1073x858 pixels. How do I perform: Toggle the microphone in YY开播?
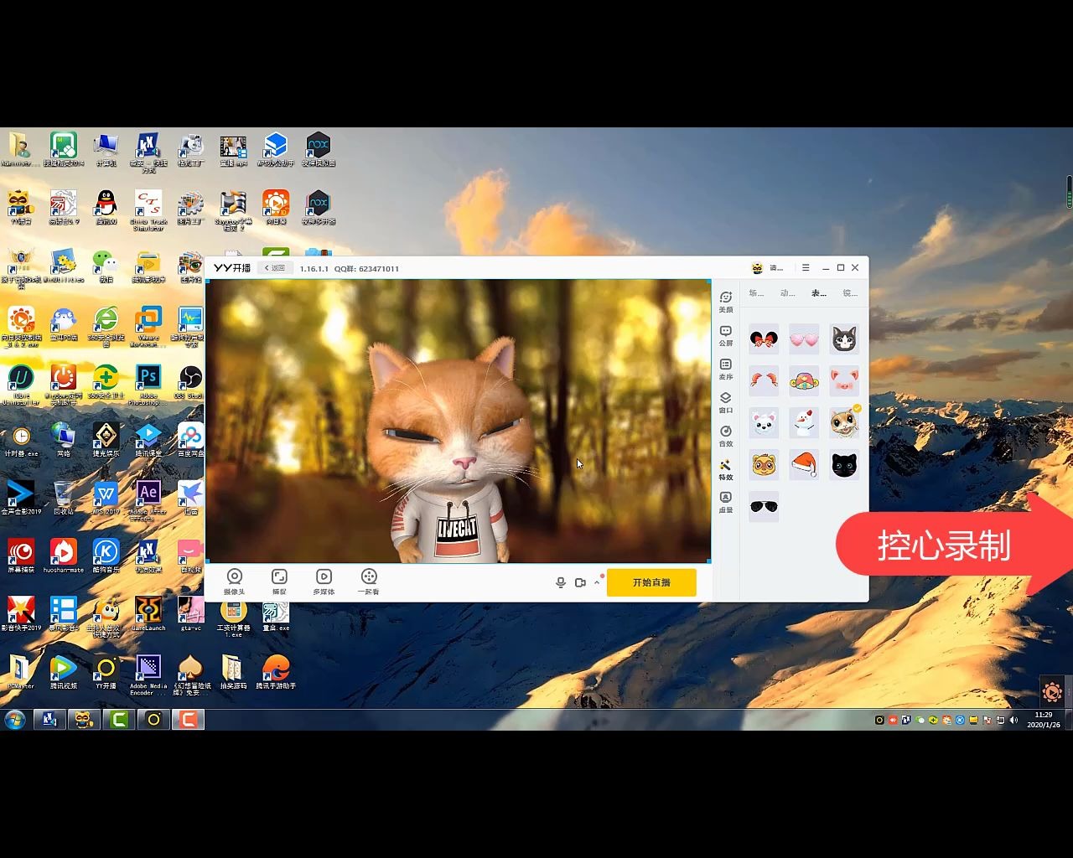pyautogui.click(x=561, y=582)
